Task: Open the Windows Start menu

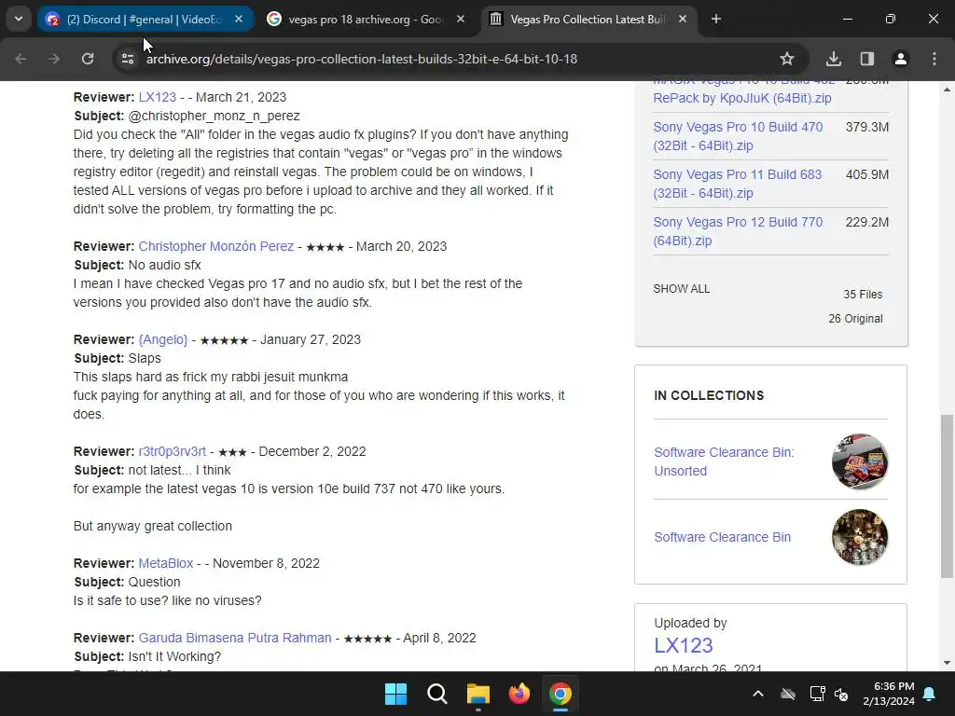Action: pyautogui.click(x=395, y=694)
